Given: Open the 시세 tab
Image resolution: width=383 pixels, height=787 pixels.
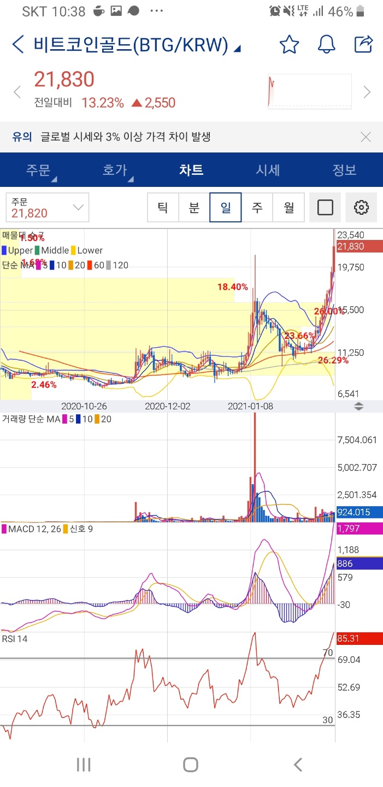Looking at the screenshot, I should [x=268, y=170].
